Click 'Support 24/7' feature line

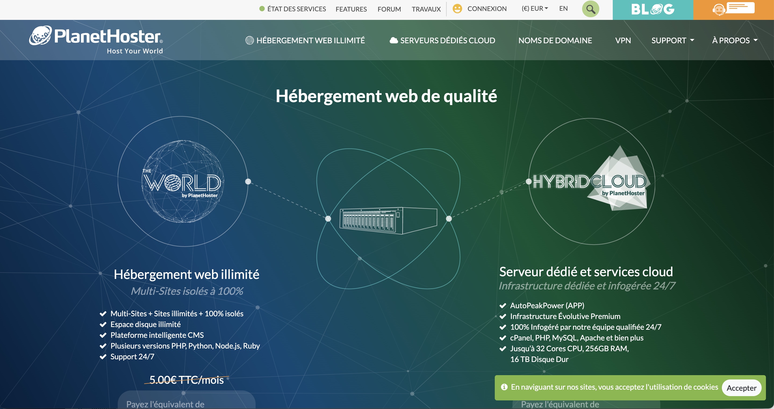coord(132,357)
